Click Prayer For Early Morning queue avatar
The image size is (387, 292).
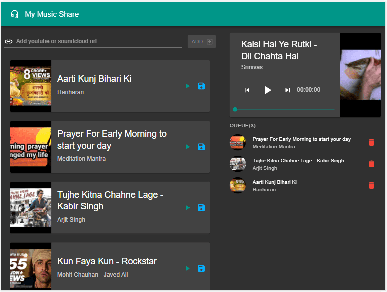tap(238, 142)
